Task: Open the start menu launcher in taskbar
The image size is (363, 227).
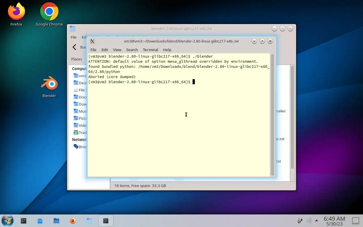Action: tap(7, 221)
